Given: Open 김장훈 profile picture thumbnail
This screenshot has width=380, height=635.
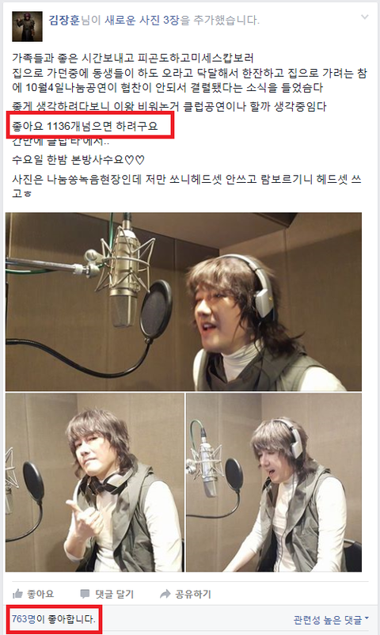Looking at the screenshot, I should [x=27, y=27].
